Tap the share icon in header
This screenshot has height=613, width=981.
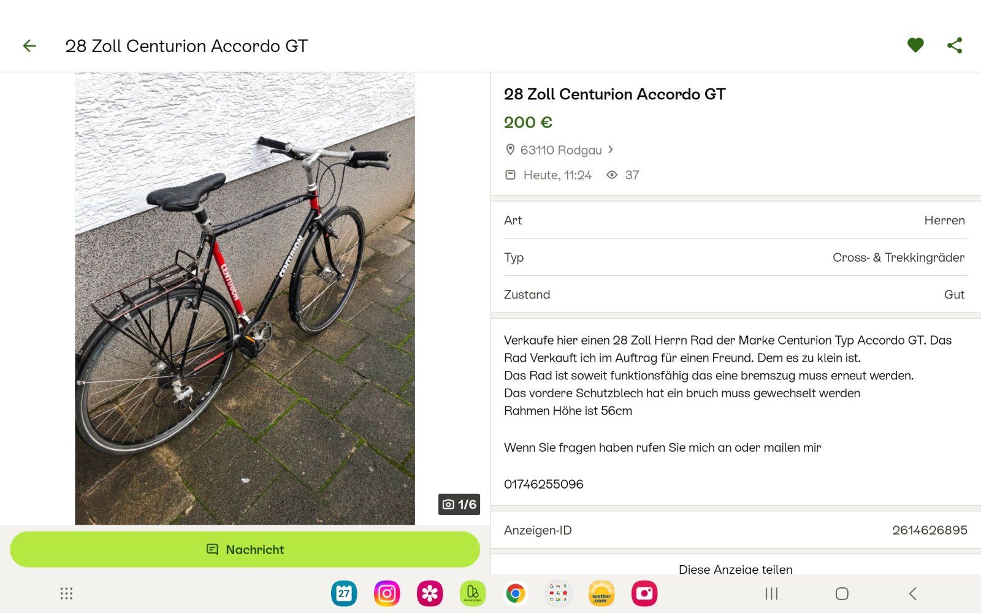pos(954,45)
